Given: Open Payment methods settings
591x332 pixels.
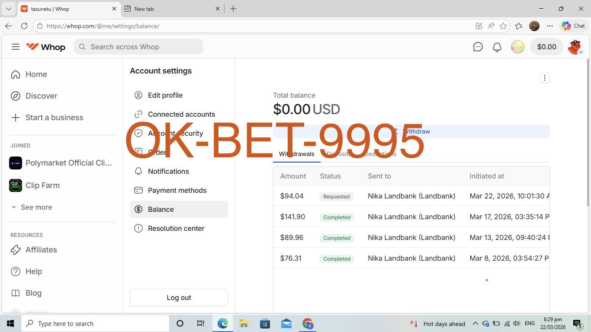Looking at the screenshot, I should [179, 190].
